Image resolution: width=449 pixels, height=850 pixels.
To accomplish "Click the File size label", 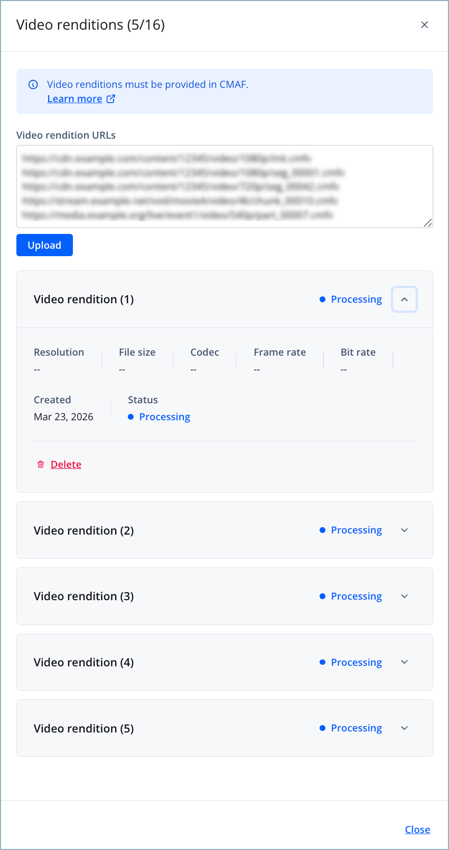I will click(137, 352).
